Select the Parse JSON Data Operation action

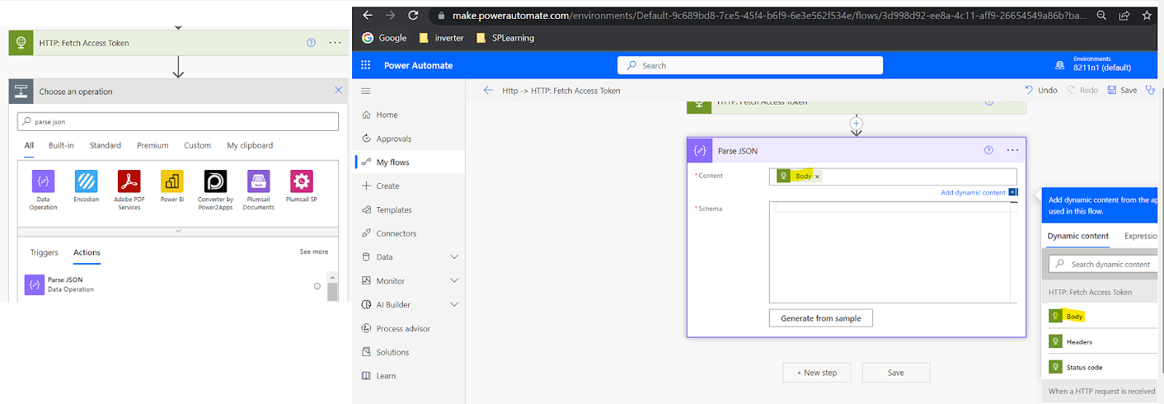click(x=171, y=284)
